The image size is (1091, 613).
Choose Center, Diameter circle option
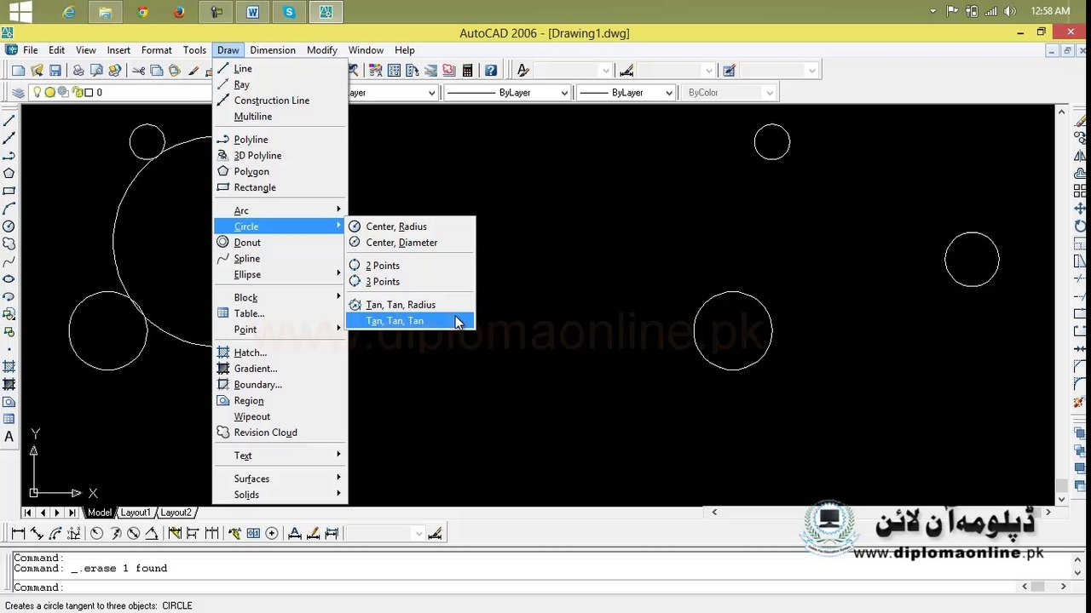[410, 243]
